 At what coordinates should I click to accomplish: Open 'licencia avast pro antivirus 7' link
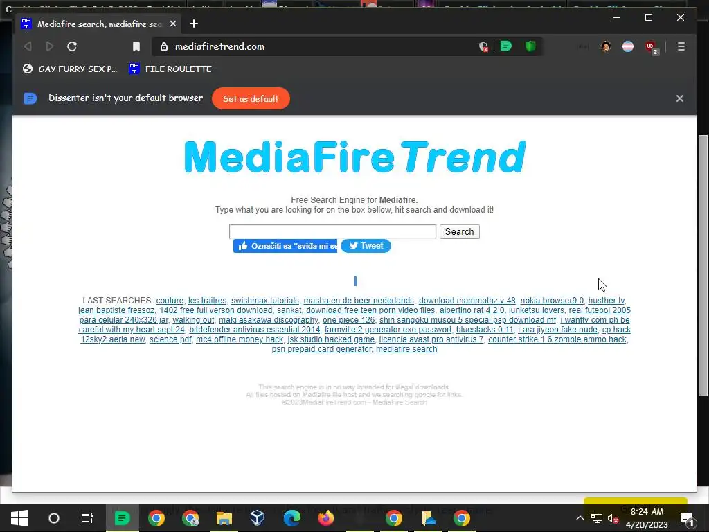coord(431,339)
